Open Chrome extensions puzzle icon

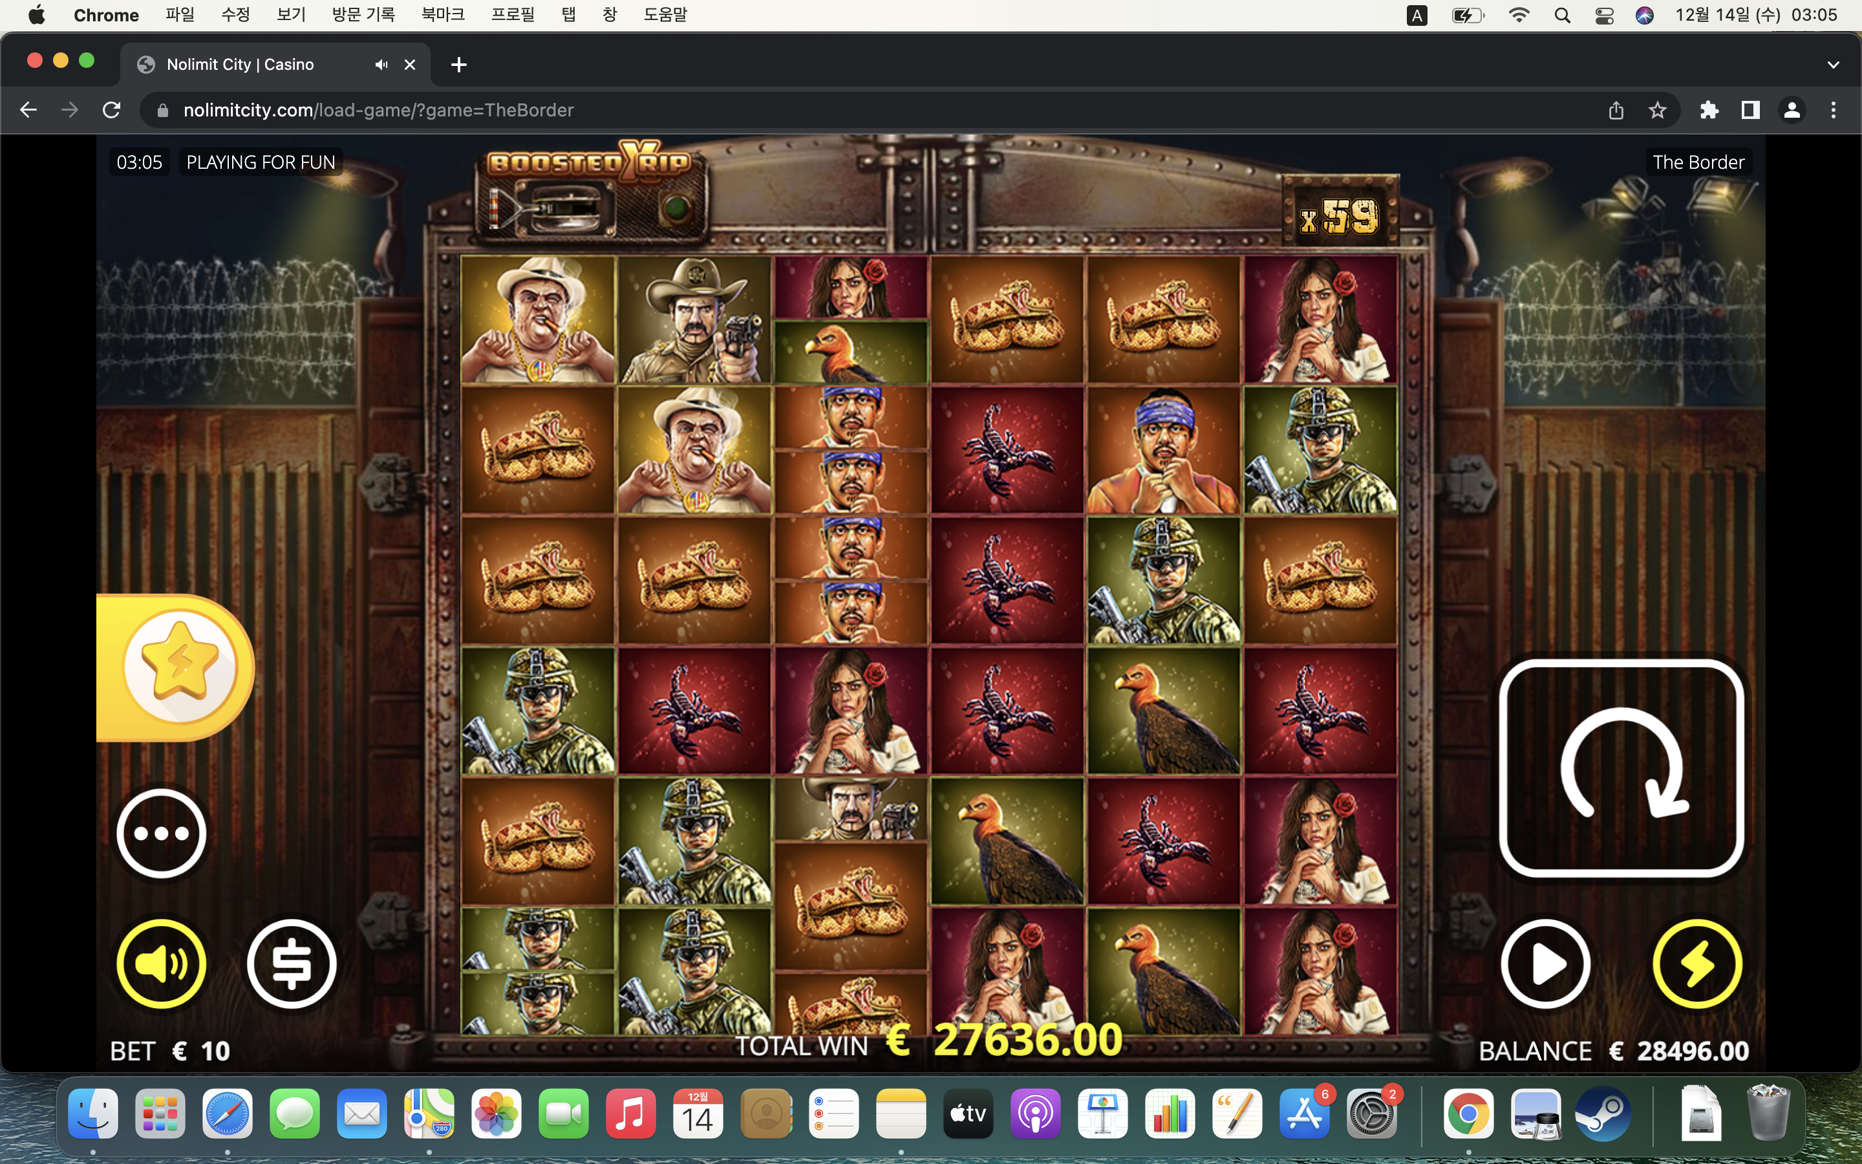click(x=1709, y=110)
